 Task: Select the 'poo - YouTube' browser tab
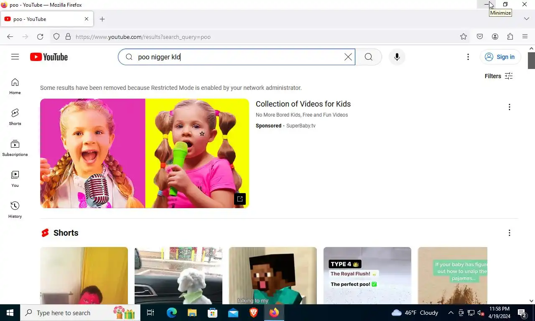46,19
